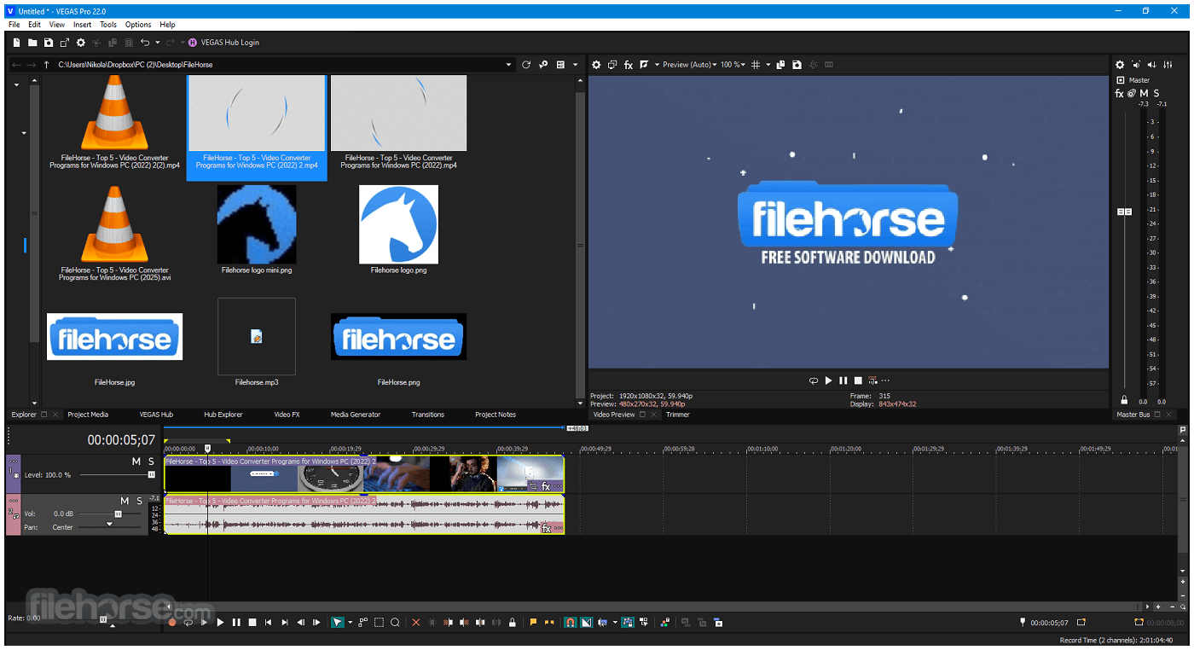This screenshot has height=650, width=1194.
Task: Click the color grading icon in bottom toolbar
Action: [667, 623]
